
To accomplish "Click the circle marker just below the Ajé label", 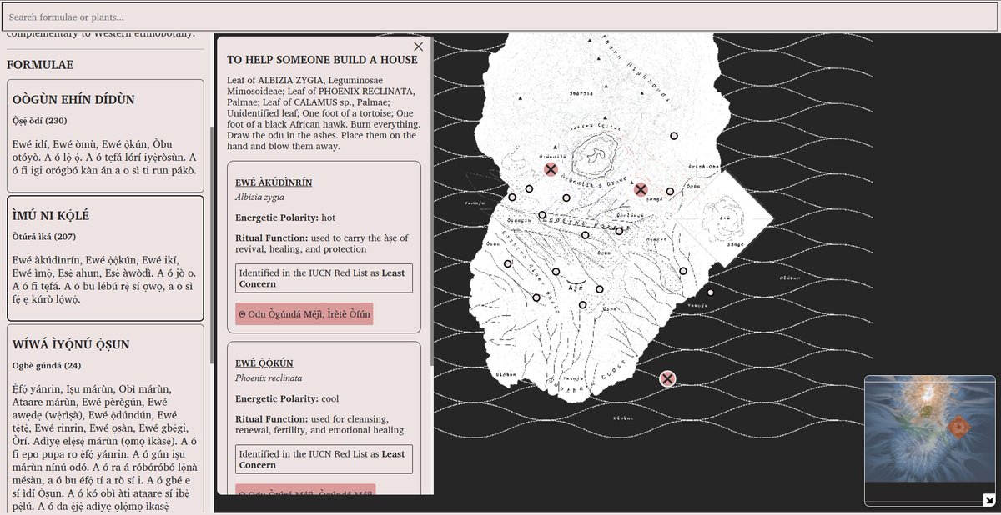I will coord(582,305).
